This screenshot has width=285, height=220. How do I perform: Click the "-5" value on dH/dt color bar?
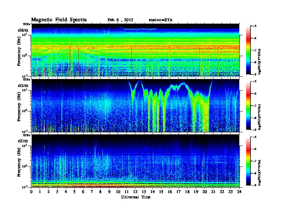tap(255, 26)
